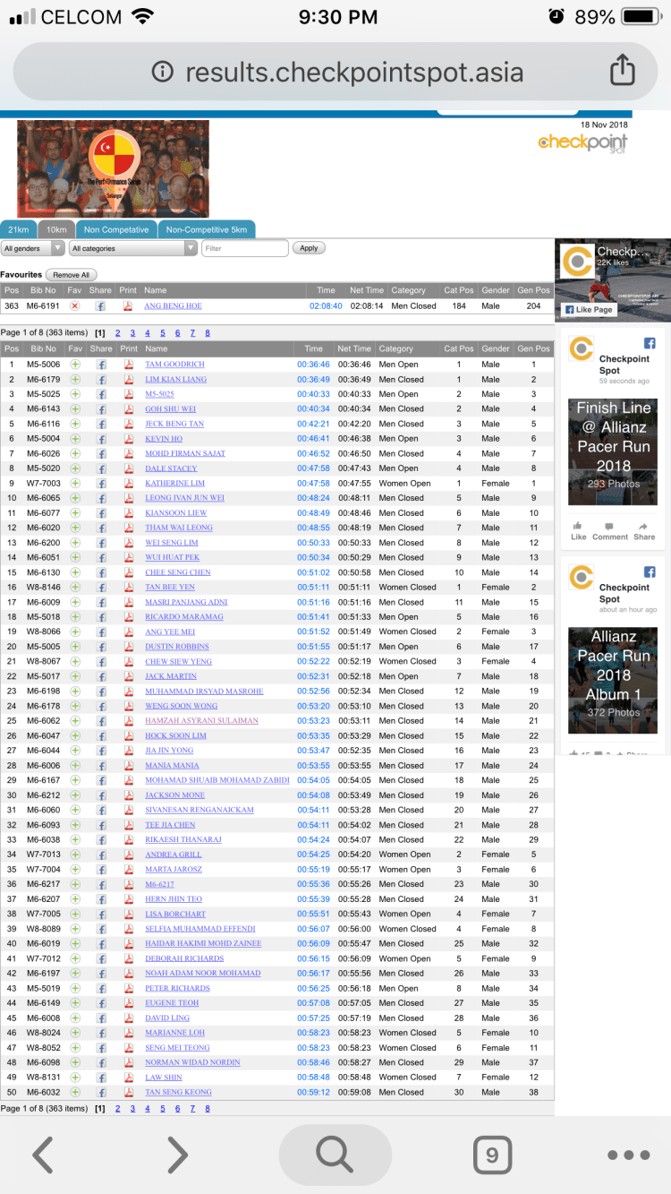Switch to the 21km tab
The image size is (671, 1194).
(x=19, y=229)
